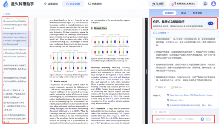Screen dimensions: 219x124
Task: Open the 成果调研 tab
Action: coord(51,4)
